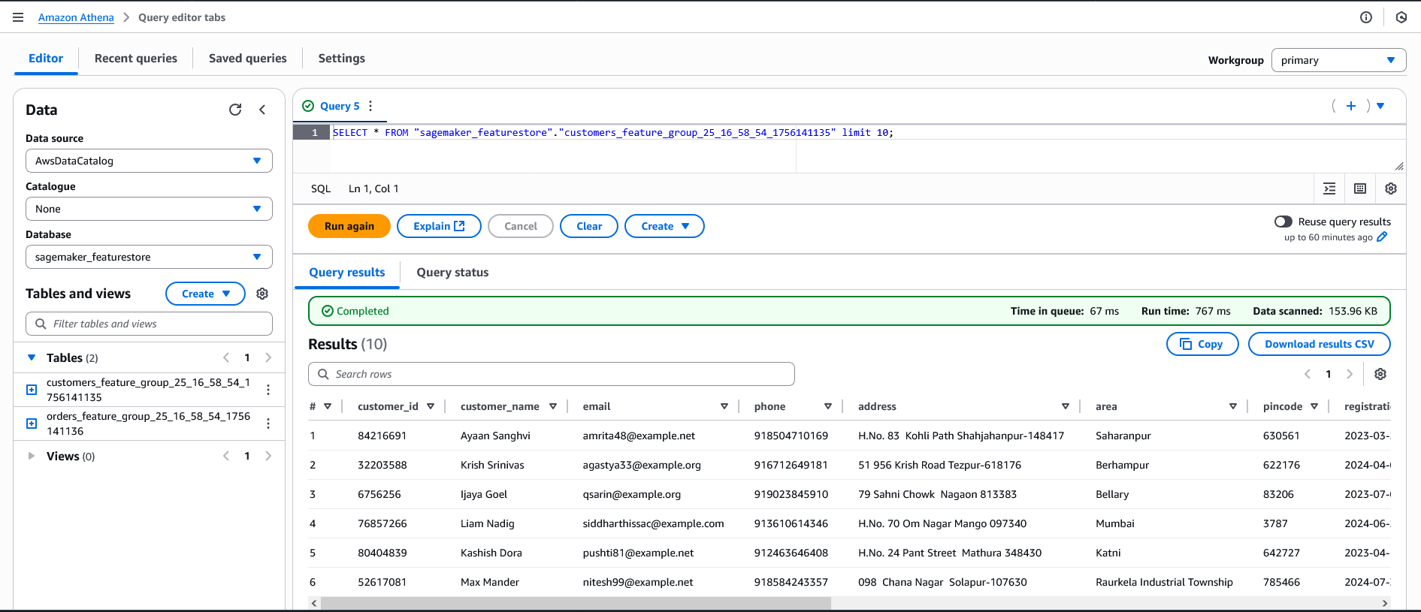Open keyboard shortcuts table icon in editor
The image size is (1421, 612).
1360,188
